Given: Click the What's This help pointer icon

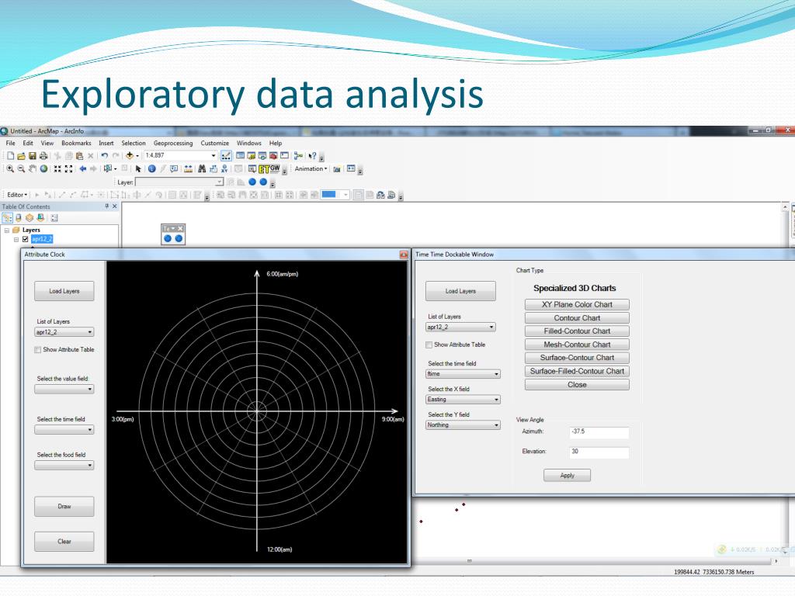Looking at the screenshot, I should click(313, 156).
